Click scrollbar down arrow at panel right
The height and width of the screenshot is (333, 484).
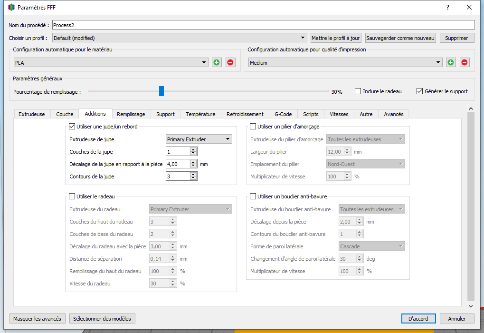[x=471, y=306]
